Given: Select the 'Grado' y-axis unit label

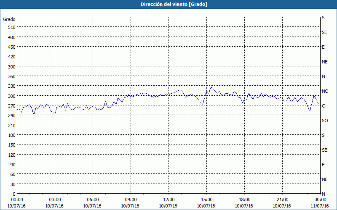Looking at the screenshot, I should (9, 19).
